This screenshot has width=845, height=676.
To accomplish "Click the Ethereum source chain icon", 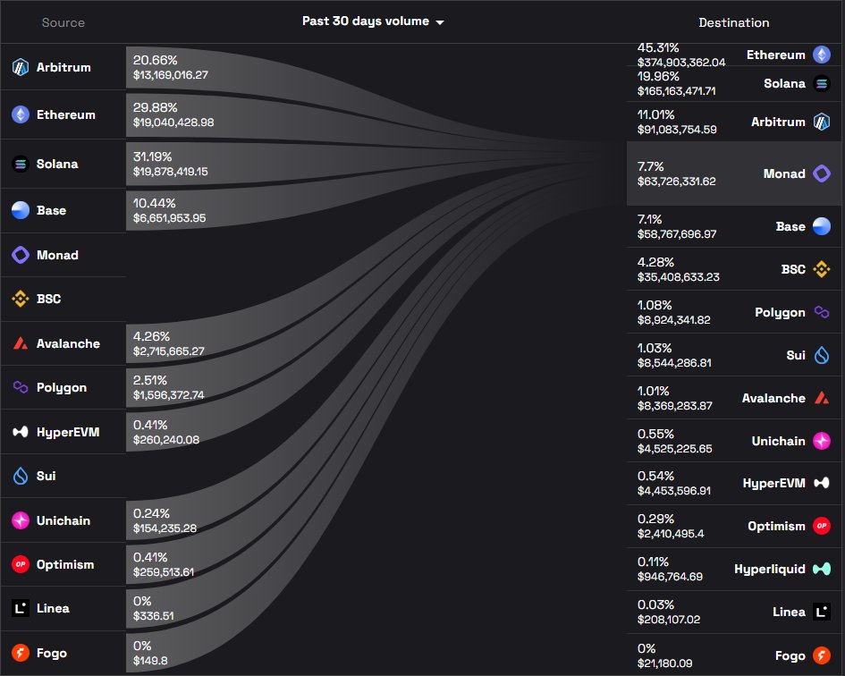I will coord(21,114).
